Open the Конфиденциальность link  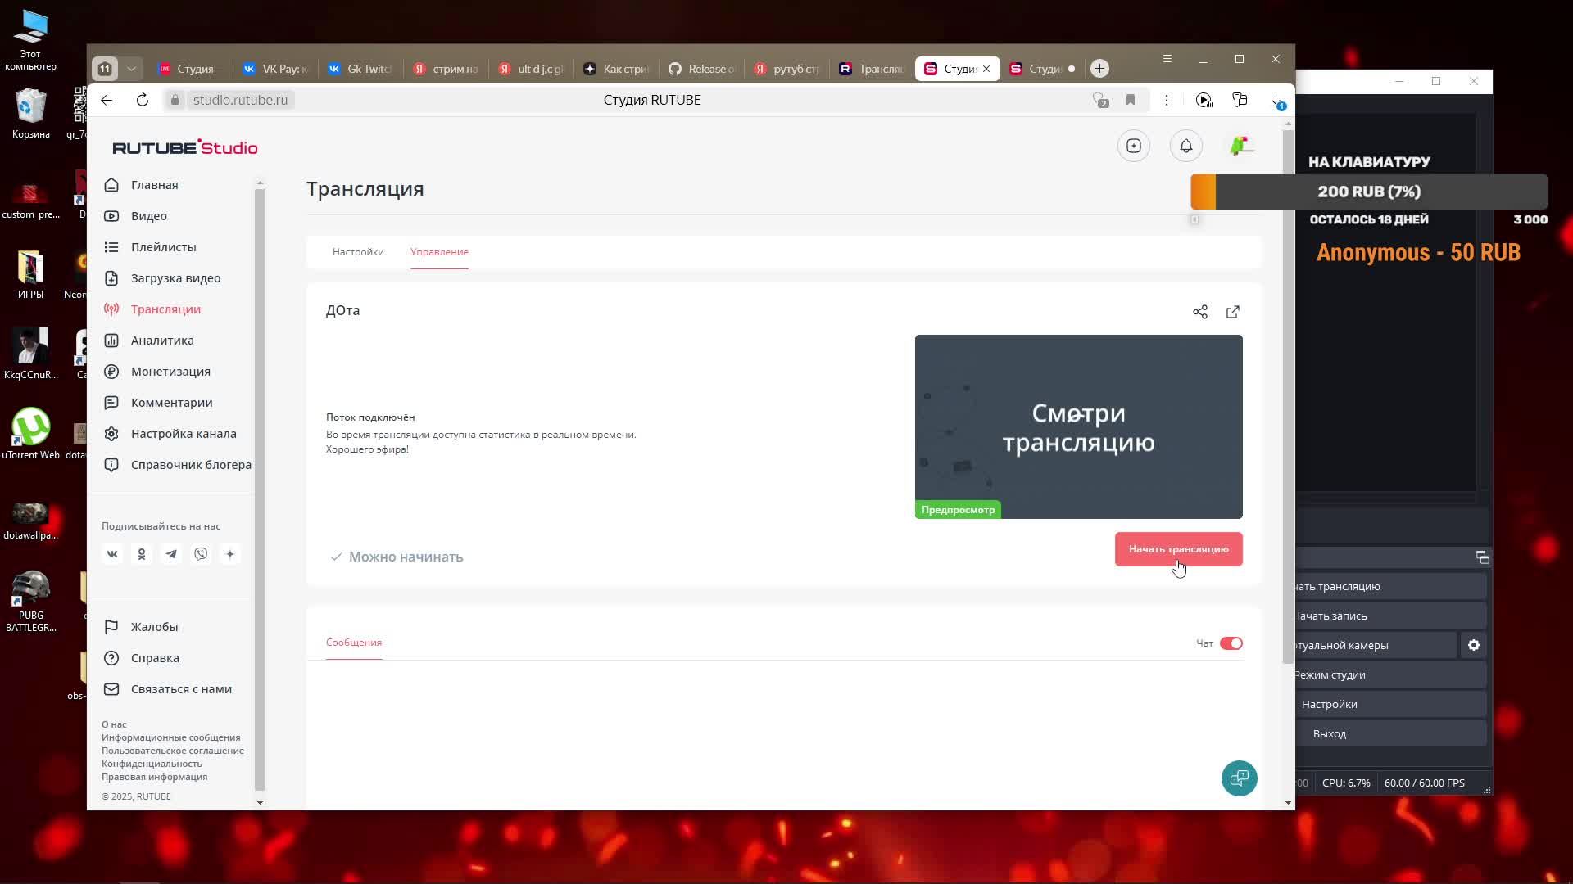click(x=152, y=764)
